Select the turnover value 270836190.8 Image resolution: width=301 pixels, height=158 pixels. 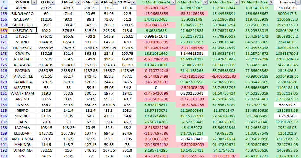(x=287, y=59)
